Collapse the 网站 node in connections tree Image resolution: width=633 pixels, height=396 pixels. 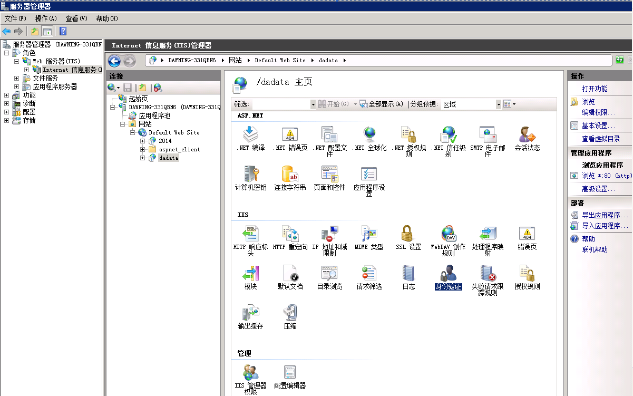(123, 124)
